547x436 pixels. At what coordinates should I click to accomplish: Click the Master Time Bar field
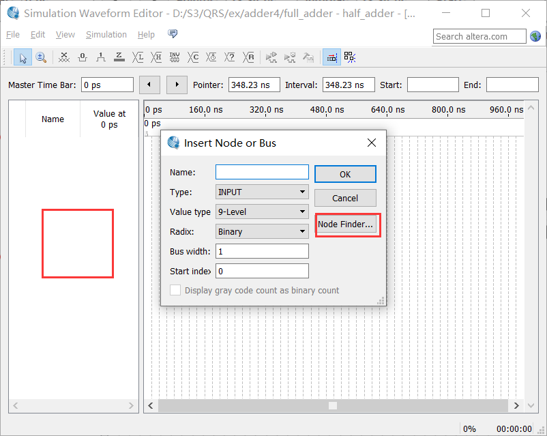(x=108, y=85)
